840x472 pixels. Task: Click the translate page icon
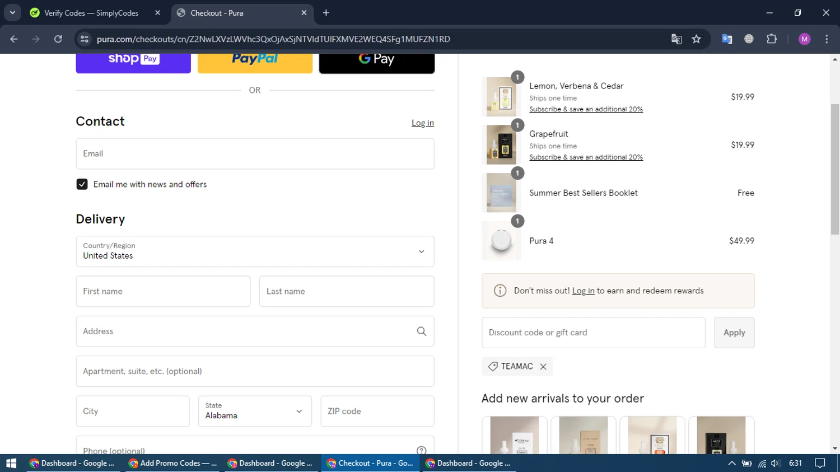pos(676,39)
